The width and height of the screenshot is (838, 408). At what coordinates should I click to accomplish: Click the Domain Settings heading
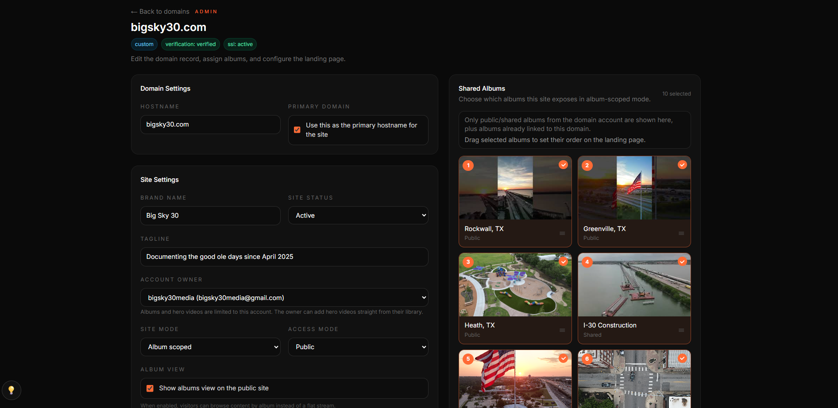click(x=166, y=89)
